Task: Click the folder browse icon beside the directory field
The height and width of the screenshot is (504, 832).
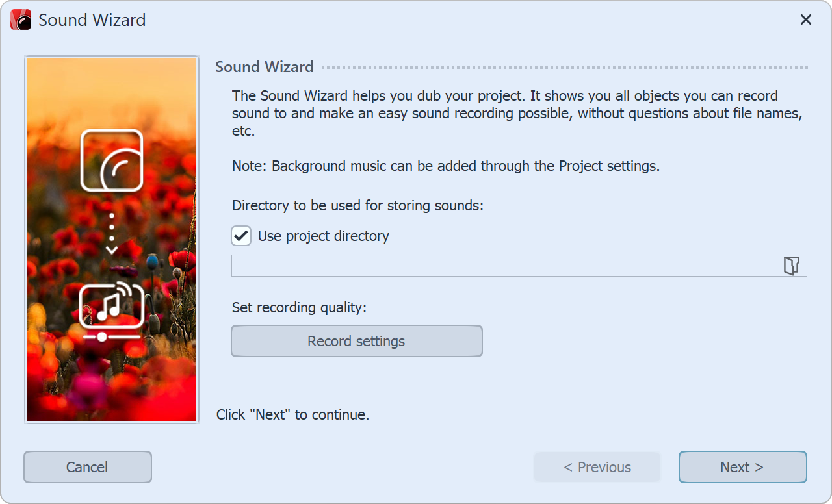Action: [792, 265]
